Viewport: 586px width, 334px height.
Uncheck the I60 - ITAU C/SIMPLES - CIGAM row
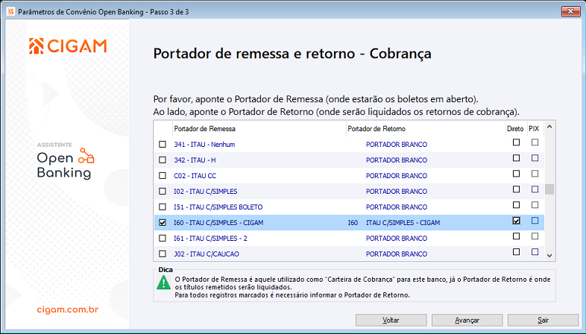tap(163, 222)
